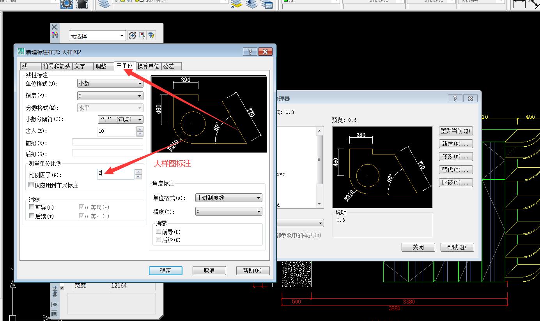Click the Quick Select icon in Properties palette

click(152, 35)
